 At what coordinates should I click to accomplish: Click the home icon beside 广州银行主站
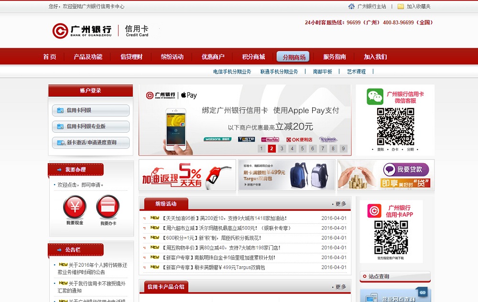click(x=351, y=6)
